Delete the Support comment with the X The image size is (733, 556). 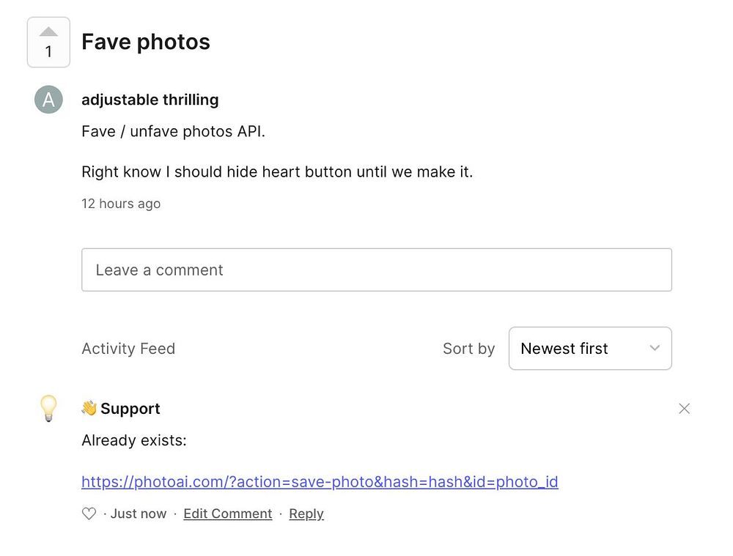coord(684,409)
